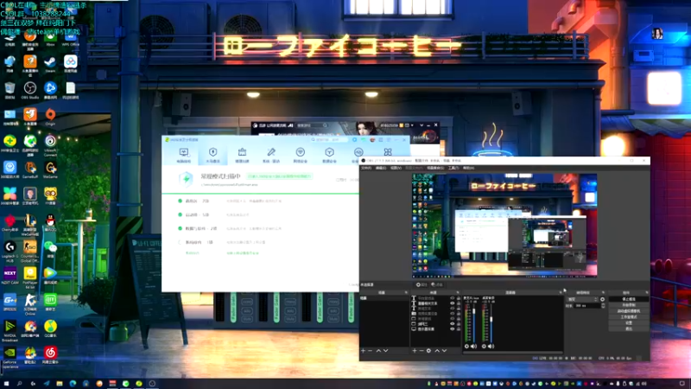The width and height of the screenshot is (691, 389).
Task: Pop out the 转场特效 dock panel
Action: (x=603, y=292)
